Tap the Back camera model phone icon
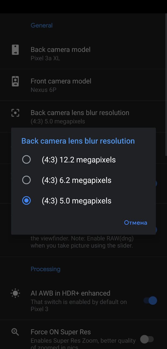Image resolution: width=167 pixels, height=349 pixels. pyautogui.click(x=15, y=50)
